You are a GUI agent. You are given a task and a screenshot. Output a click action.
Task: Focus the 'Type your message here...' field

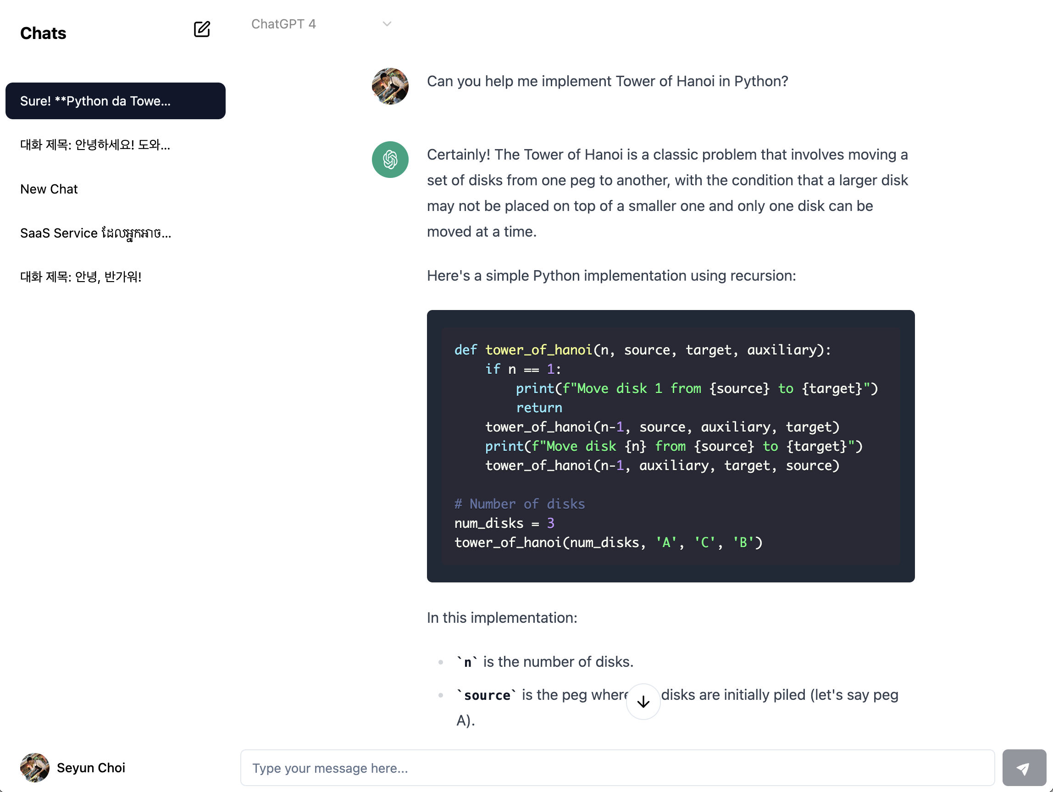(617, 768)
